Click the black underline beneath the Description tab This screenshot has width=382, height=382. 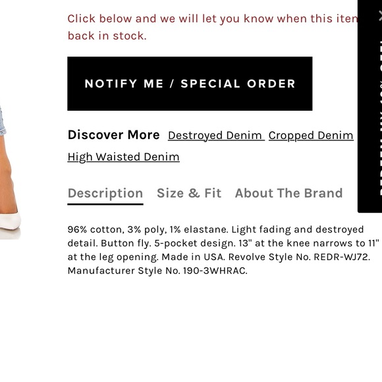105,204
